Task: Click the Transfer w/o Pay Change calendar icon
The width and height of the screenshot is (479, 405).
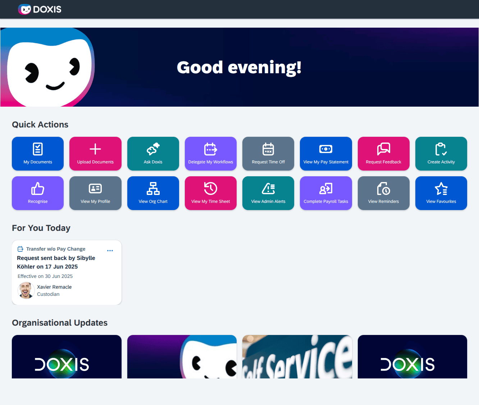Action: 20,249
